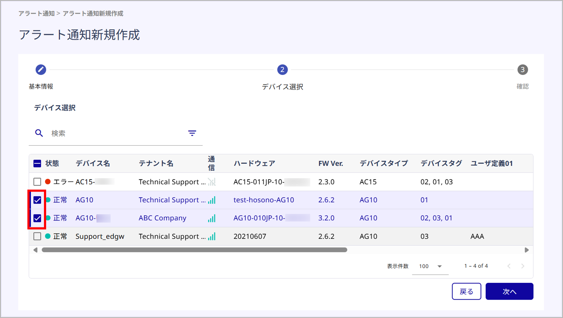Click the 1 – 4 of 4 pagination text
The height and width of the screenshot is (318, 563).
(476, 266)
